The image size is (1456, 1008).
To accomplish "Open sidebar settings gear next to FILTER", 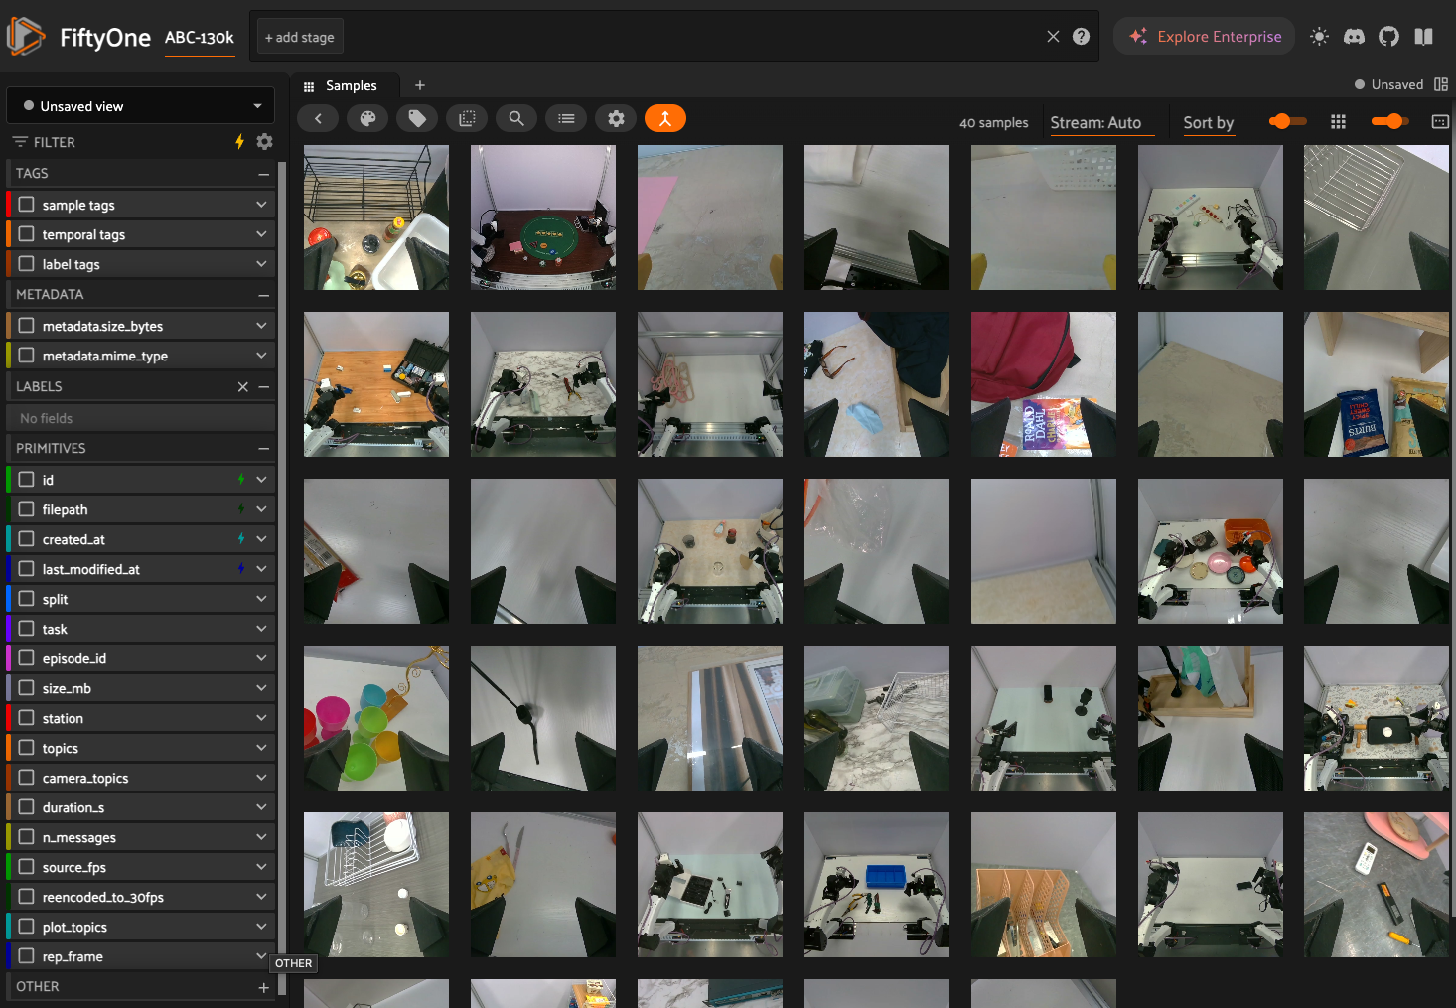I will (x=264, y=142).
